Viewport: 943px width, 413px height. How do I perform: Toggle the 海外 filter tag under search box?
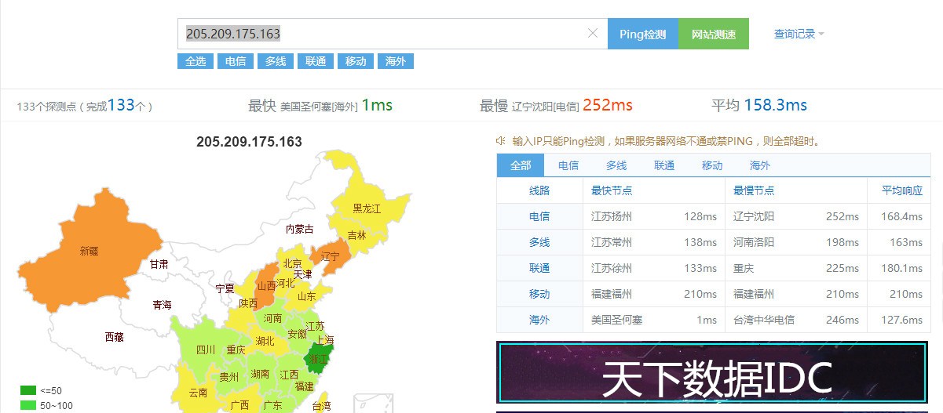point(395,61)
